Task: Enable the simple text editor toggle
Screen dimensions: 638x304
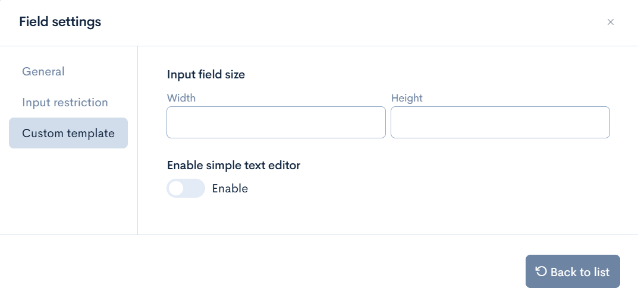Action: pyautogui.click(x=186, y=189)
